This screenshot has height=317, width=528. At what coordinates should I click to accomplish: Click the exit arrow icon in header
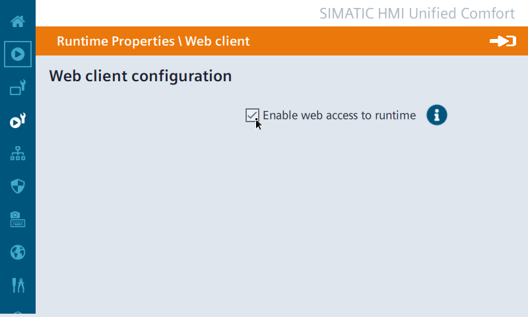pyautogui.click(x=502, y=42)
